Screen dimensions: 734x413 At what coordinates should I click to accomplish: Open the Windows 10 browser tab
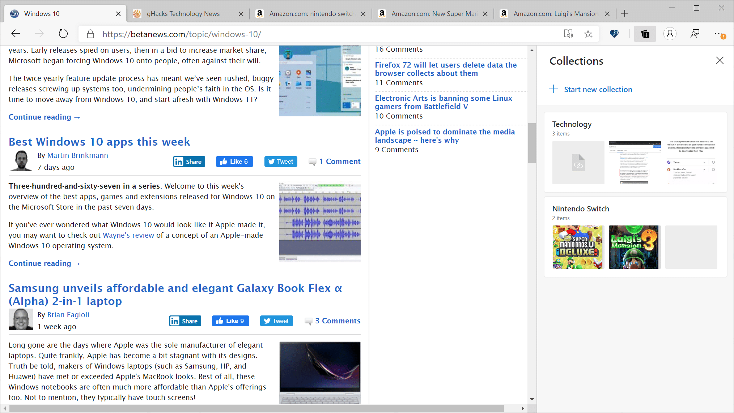65,14
